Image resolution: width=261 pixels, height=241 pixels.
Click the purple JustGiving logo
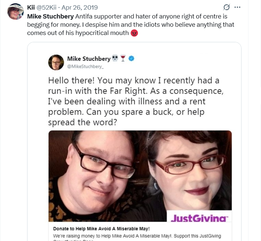[x=199, y=218]
